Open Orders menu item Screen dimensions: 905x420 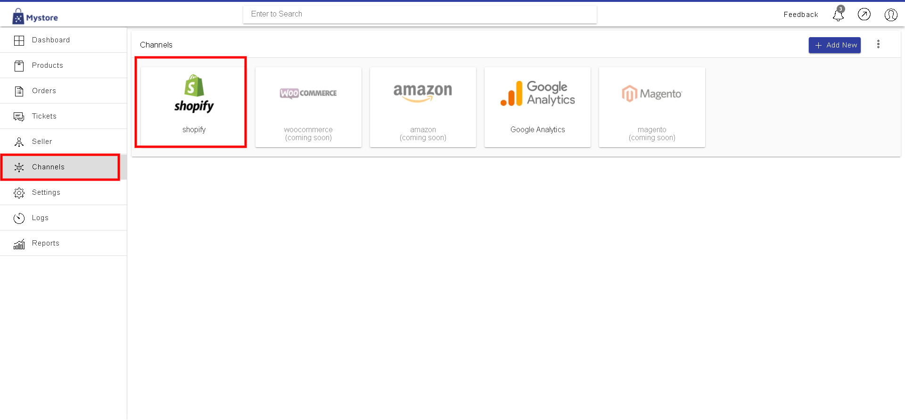[x=64, y=91]
